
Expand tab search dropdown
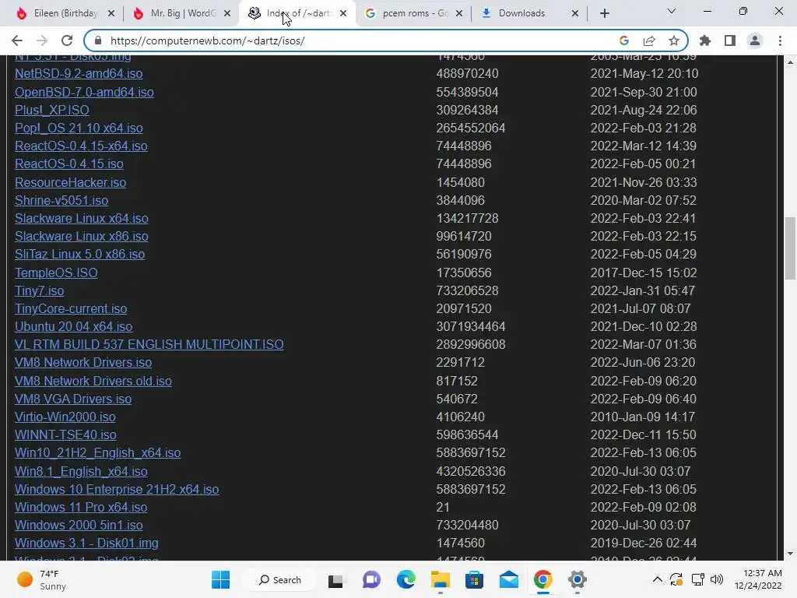click(x=672, y=11)
